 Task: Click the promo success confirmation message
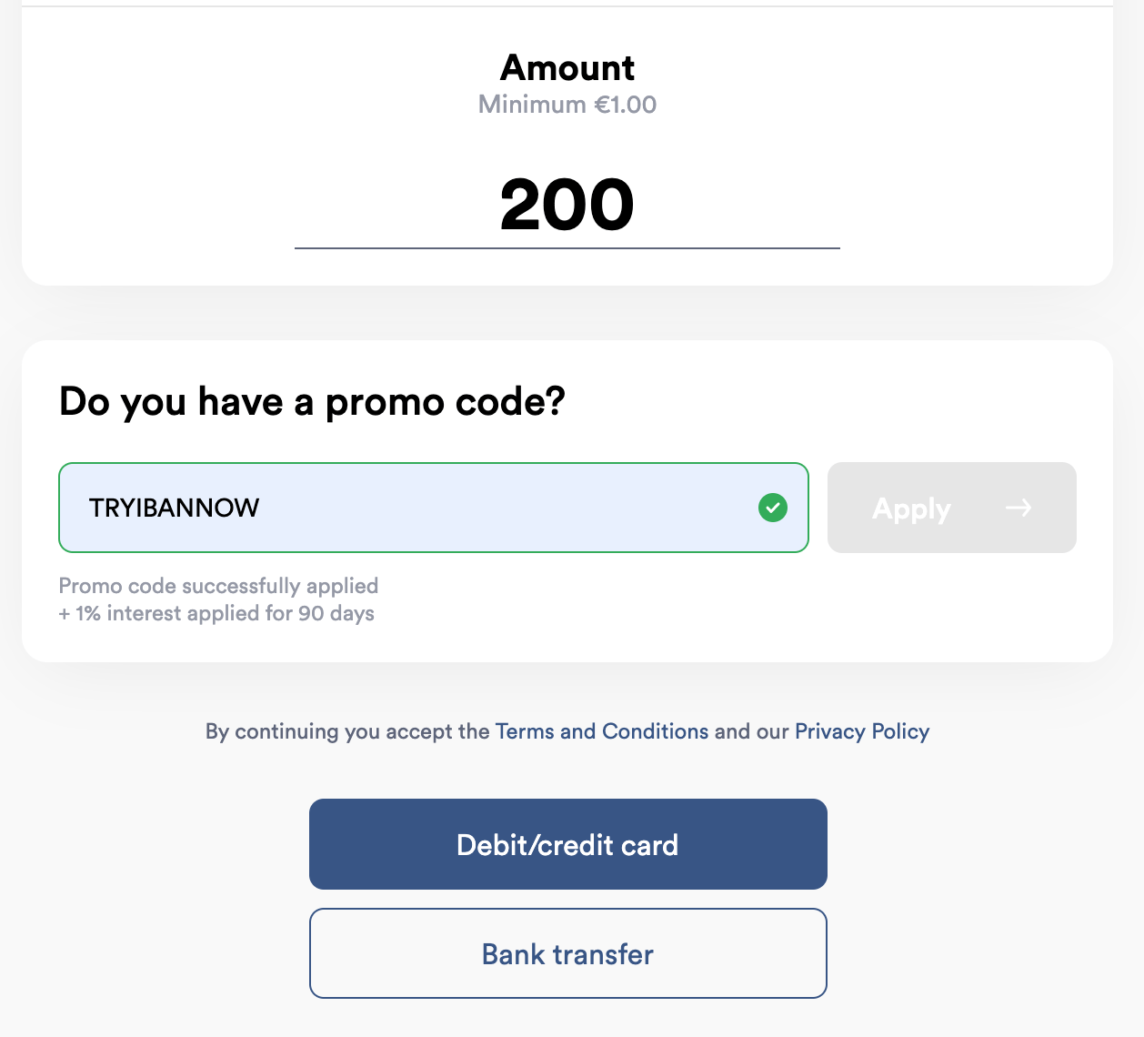click(218, 586)
